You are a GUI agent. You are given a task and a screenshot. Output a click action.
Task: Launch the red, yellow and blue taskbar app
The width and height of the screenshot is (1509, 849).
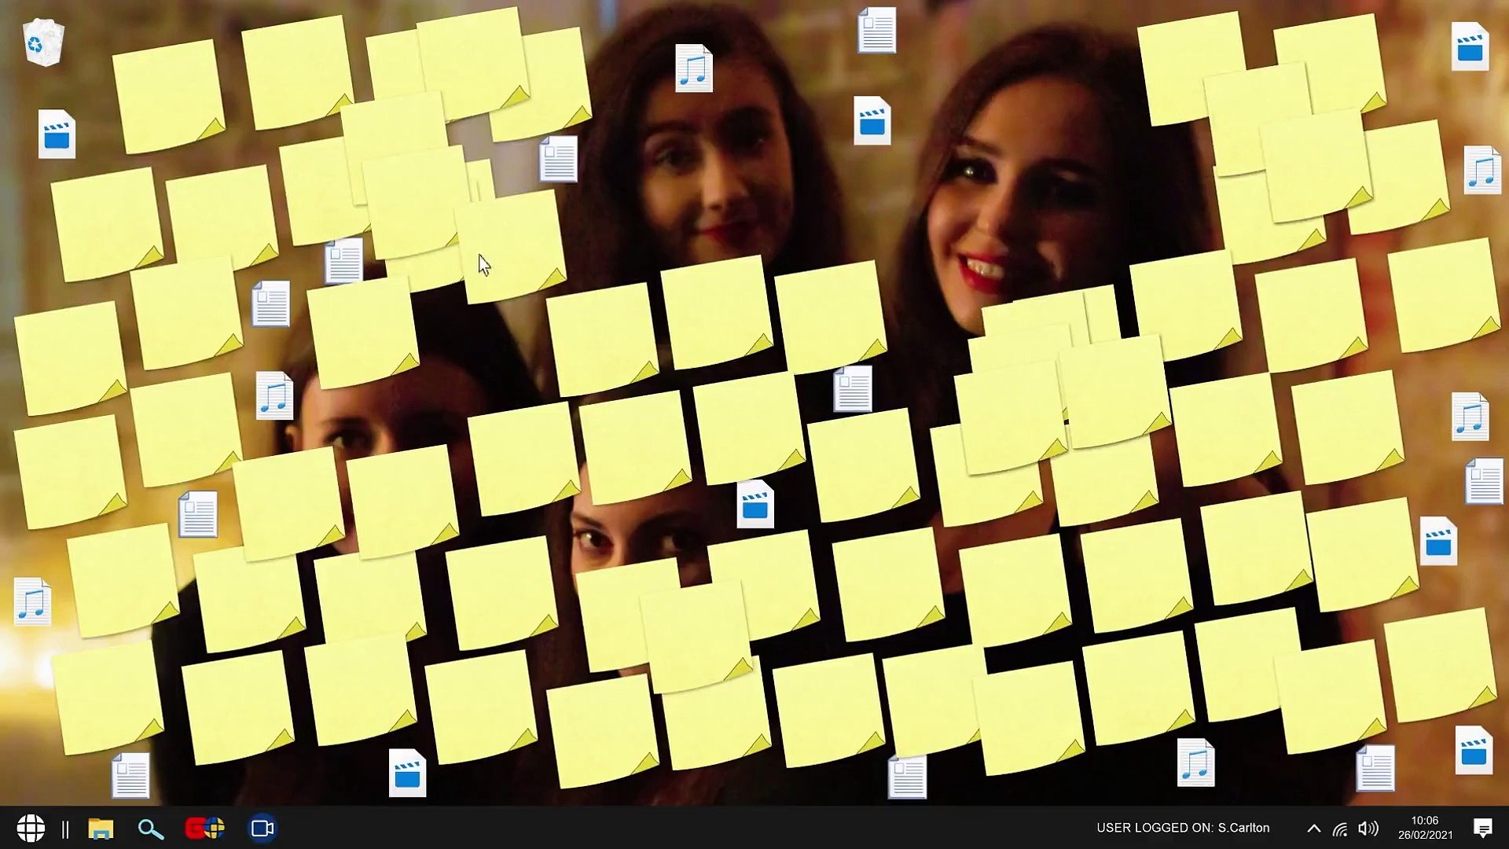point(204,828)
